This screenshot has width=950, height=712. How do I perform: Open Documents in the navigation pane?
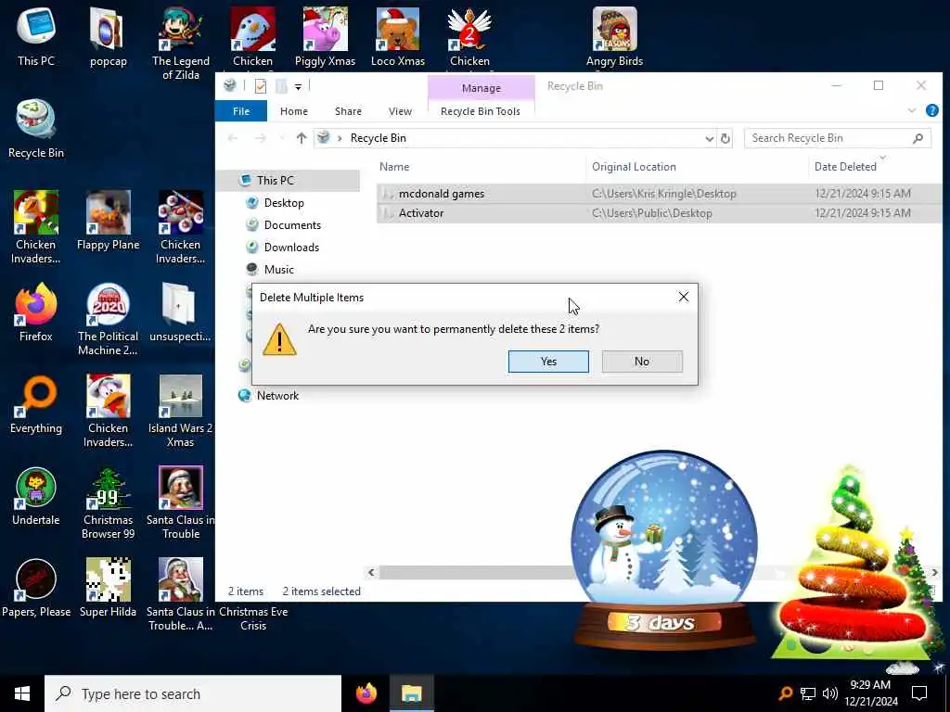tap(292, 225)
